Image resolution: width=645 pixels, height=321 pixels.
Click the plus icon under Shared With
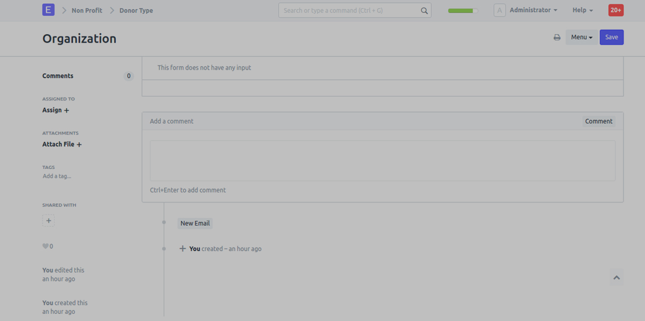(49, 221)
